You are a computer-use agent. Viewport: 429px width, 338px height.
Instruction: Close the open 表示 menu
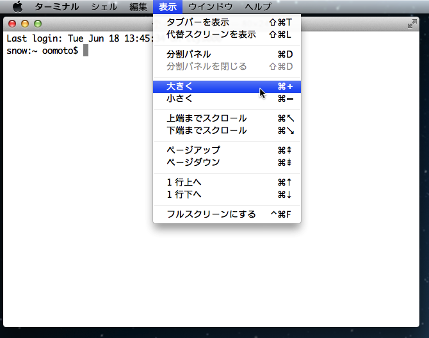pyautogui.click(x=168, y=6)
